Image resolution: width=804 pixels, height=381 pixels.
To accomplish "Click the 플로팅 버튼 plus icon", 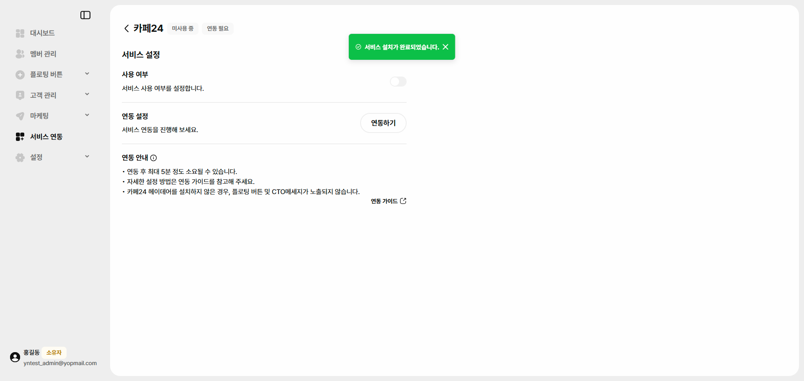I will point(20,74).
